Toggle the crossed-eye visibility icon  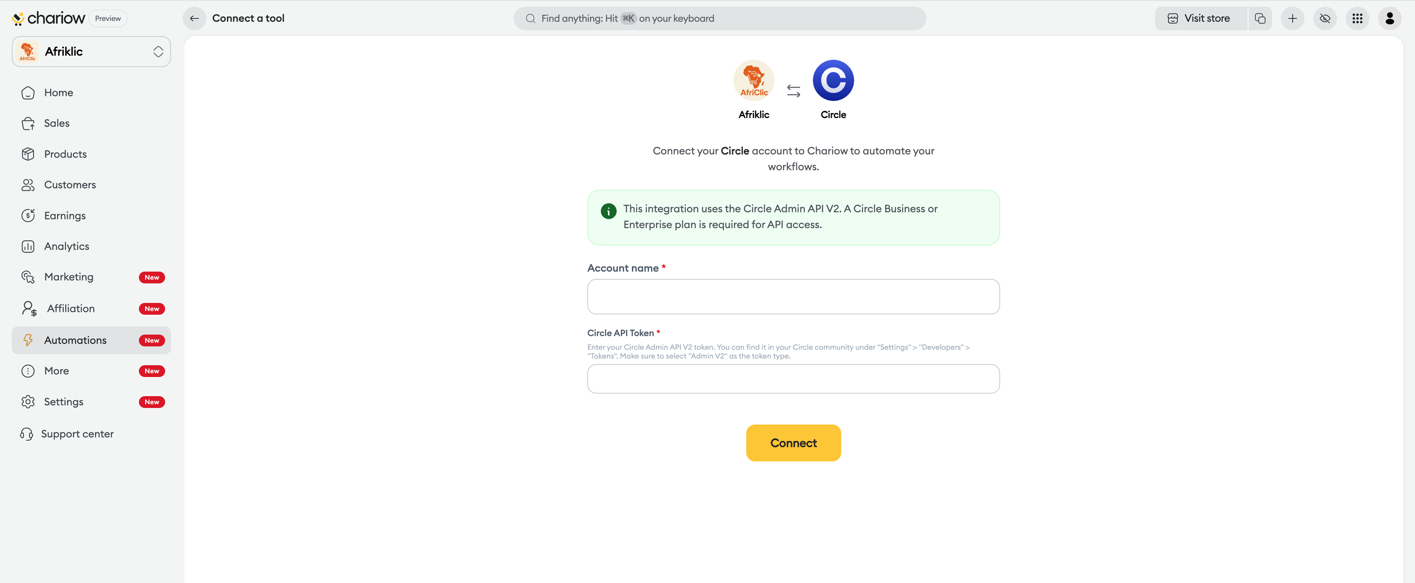point(1324,18)
